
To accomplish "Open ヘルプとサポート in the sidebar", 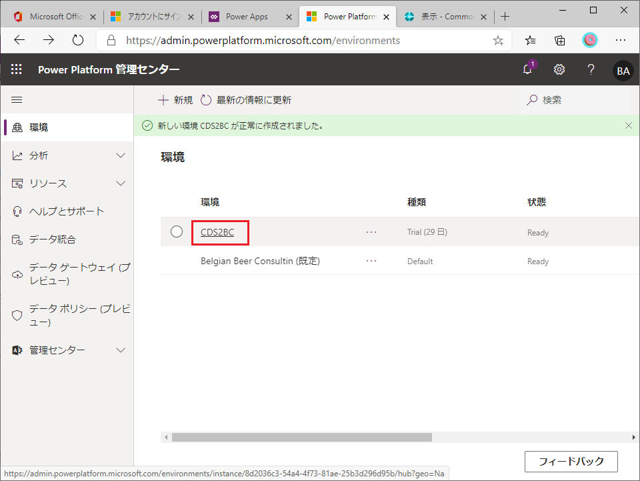I will [x=67, y=211].
